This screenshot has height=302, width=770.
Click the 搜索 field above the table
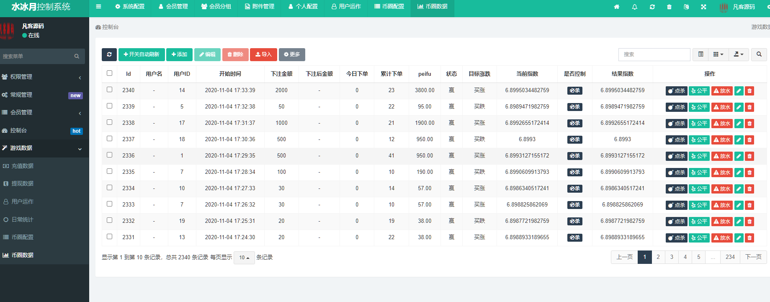(x=654, y=54)
